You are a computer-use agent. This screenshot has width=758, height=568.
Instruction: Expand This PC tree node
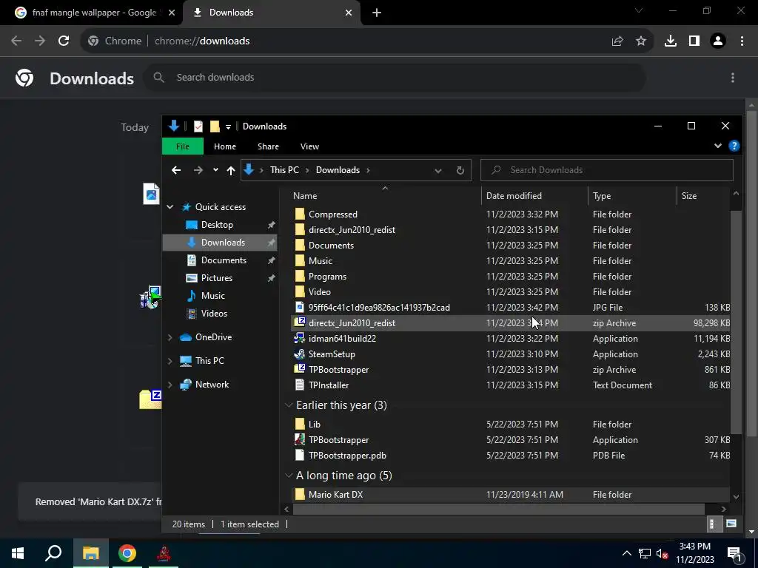pos(170,361)
